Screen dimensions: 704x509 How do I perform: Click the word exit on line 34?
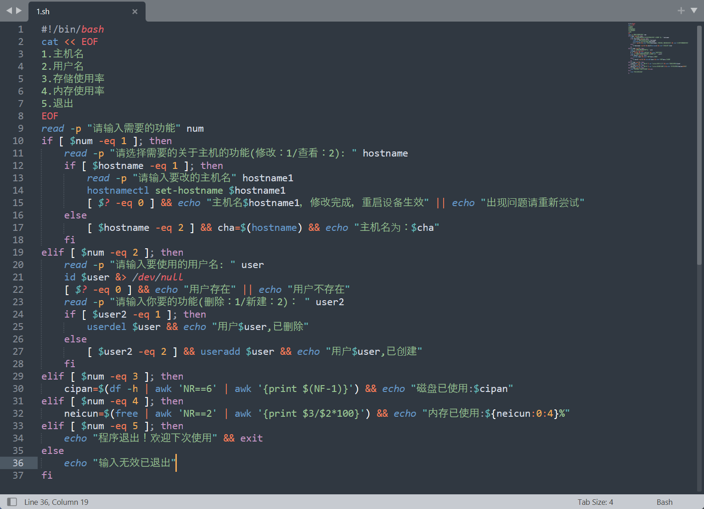(251, 438)
